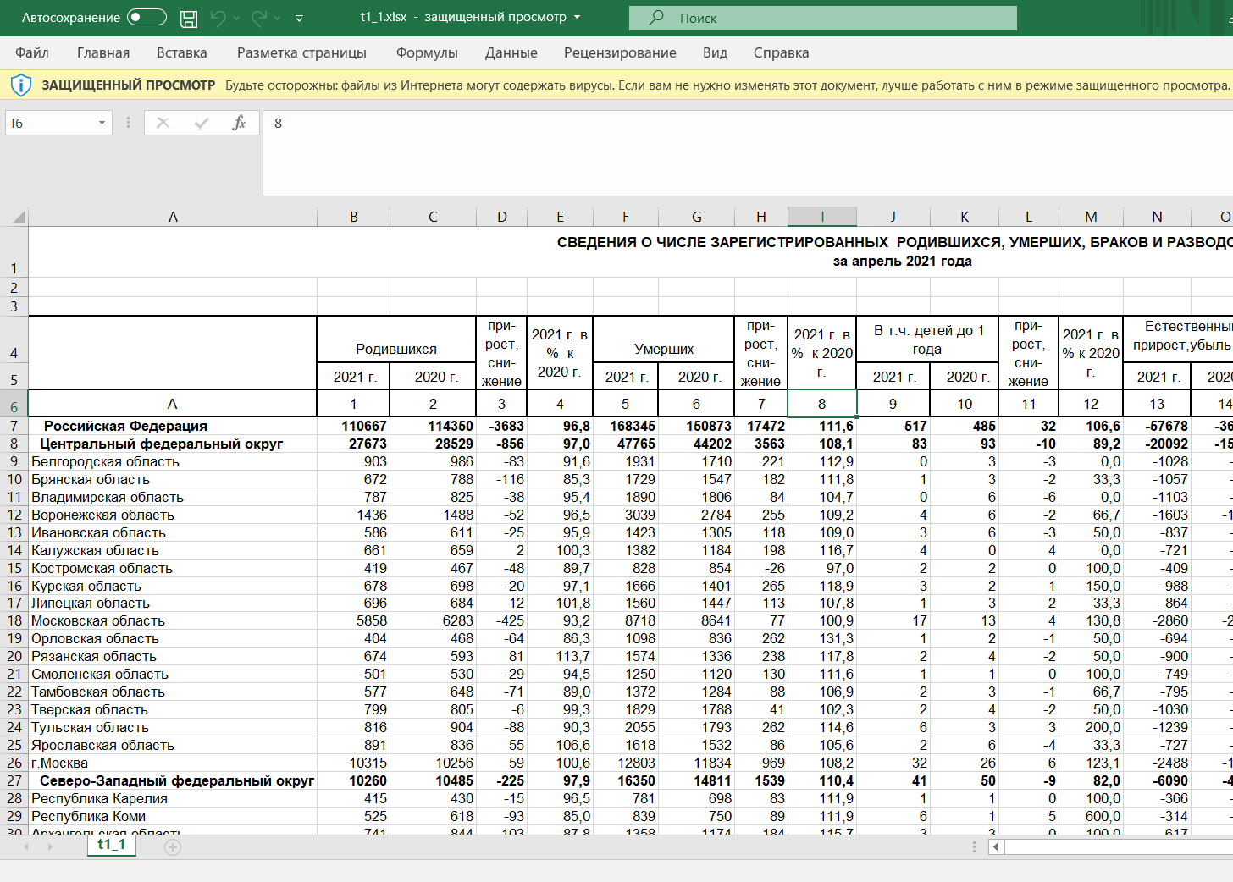
Task: Click the Республика Карелия cell
Action: click(173, 798)
